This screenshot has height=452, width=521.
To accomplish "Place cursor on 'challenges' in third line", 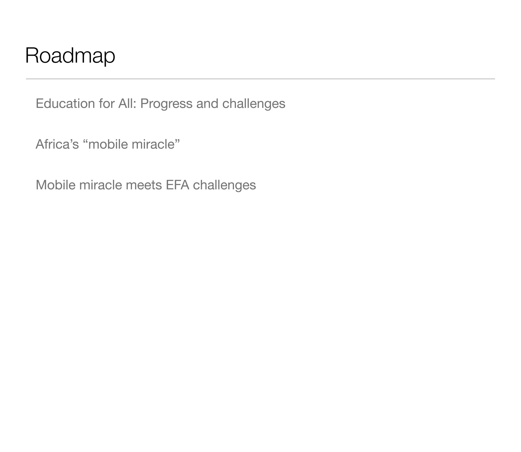I will click(224, 185).
